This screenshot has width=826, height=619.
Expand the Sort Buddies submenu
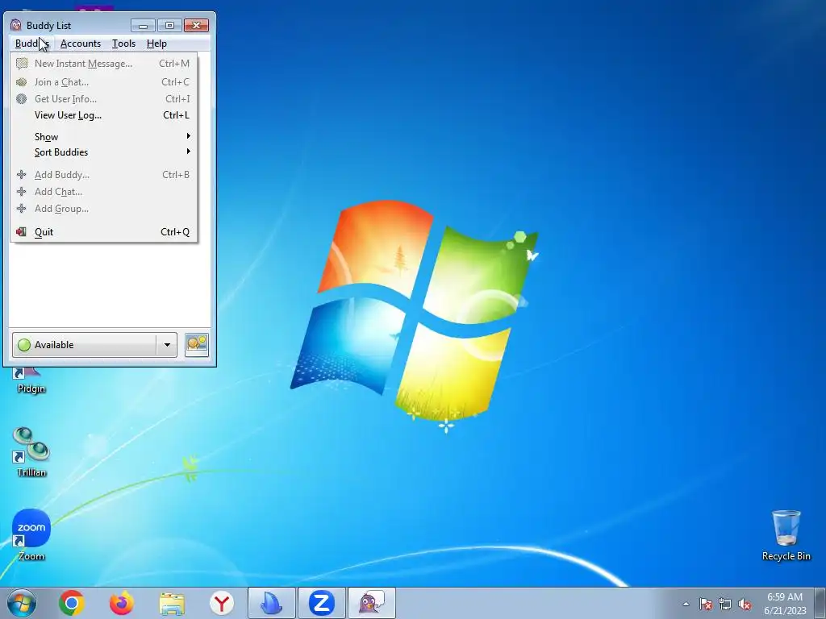coord(104,152)
